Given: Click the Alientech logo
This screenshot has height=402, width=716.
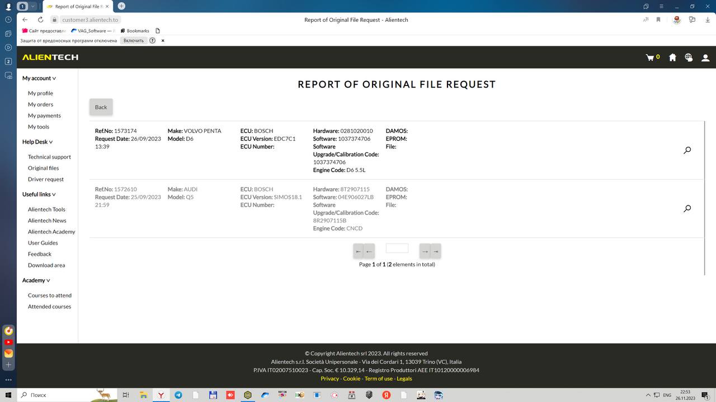Looking at the screenshot, I should (x=50, y=57).
